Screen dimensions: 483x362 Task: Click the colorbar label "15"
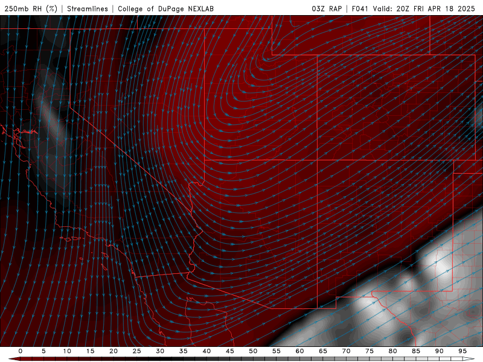tap(90, 351)
